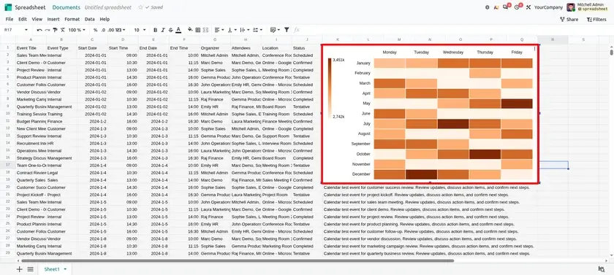614x275 pixels.
Task: Merge the selected cells
Action: (x=205, y=30)
